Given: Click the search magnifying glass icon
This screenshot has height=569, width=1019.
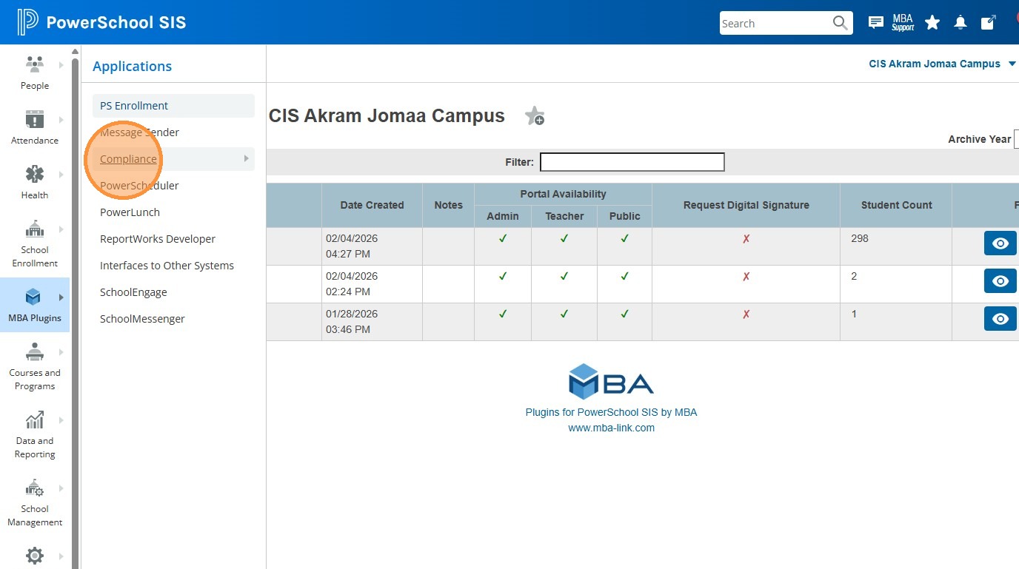Looking at the screenshot, I should tap(840, 23).
